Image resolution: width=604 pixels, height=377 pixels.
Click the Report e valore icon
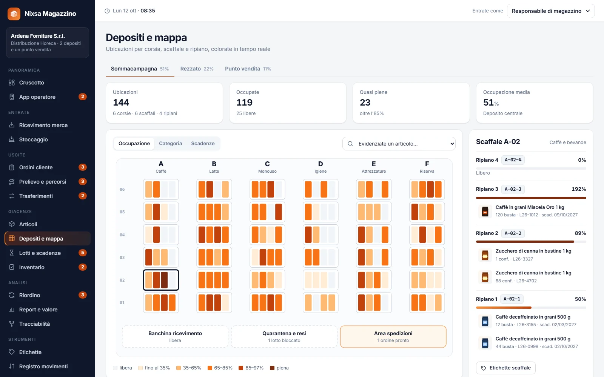[12, 310]
